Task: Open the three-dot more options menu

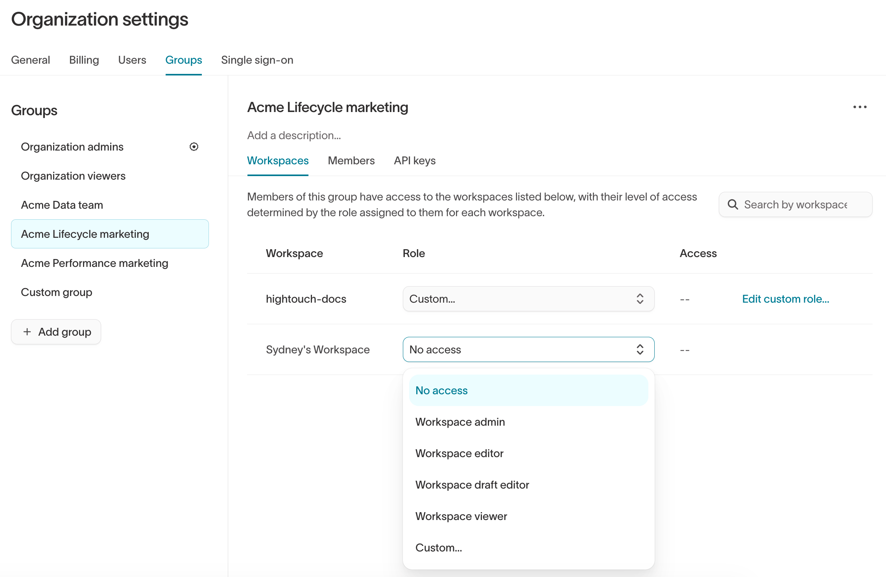Action: [860, 107]
